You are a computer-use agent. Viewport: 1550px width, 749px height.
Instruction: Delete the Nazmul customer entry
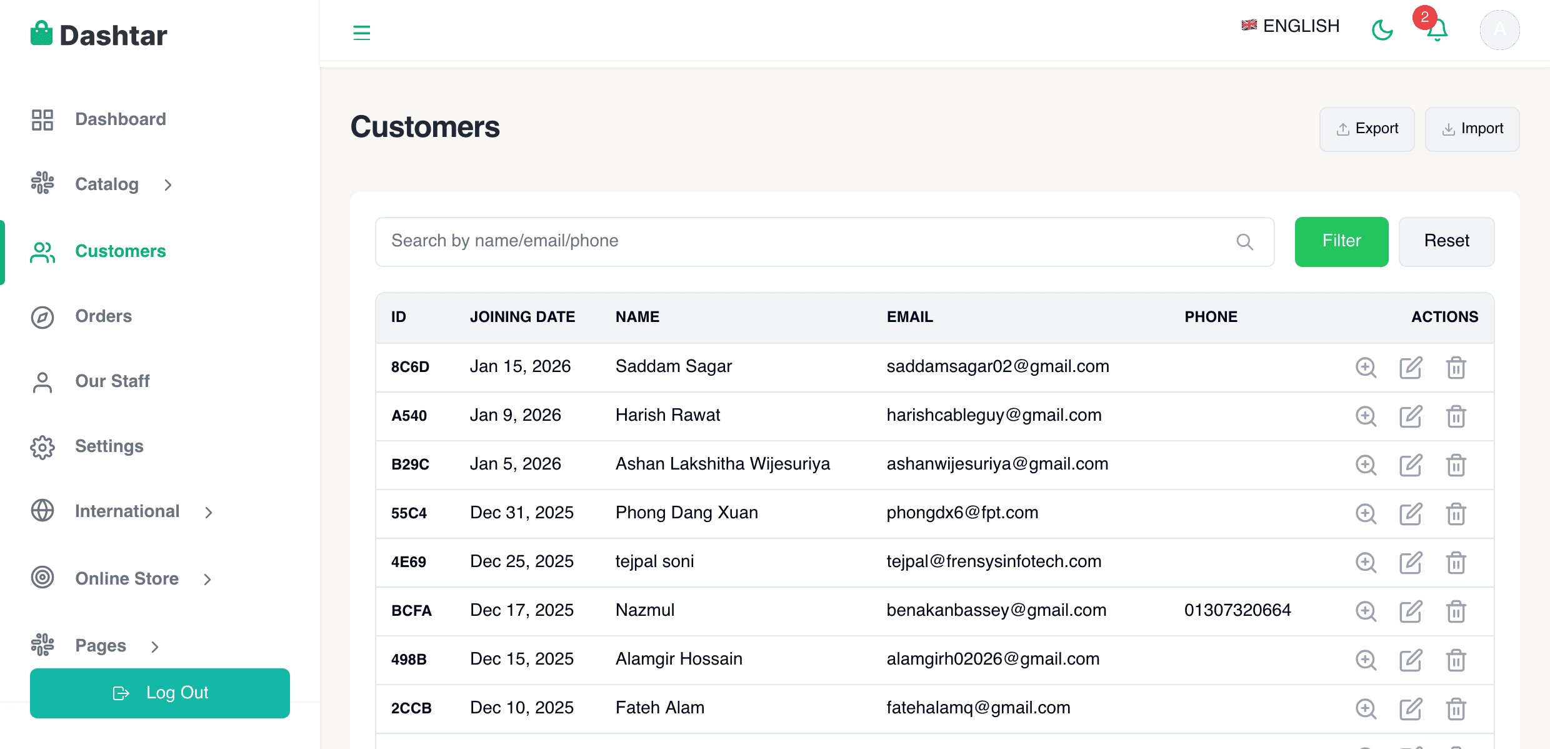(1456, 611)
